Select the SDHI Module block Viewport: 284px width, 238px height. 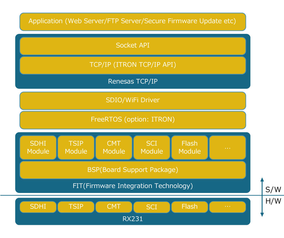pyautogui.click(x=38, y=148)
